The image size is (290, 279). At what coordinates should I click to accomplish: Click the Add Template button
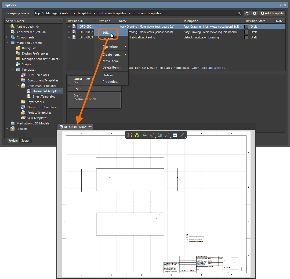(272, 13)
